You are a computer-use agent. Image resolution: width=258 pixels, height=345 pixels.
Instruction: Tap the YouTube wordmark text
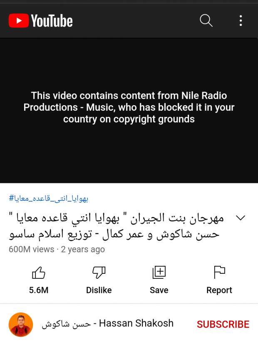pos(52,21)
